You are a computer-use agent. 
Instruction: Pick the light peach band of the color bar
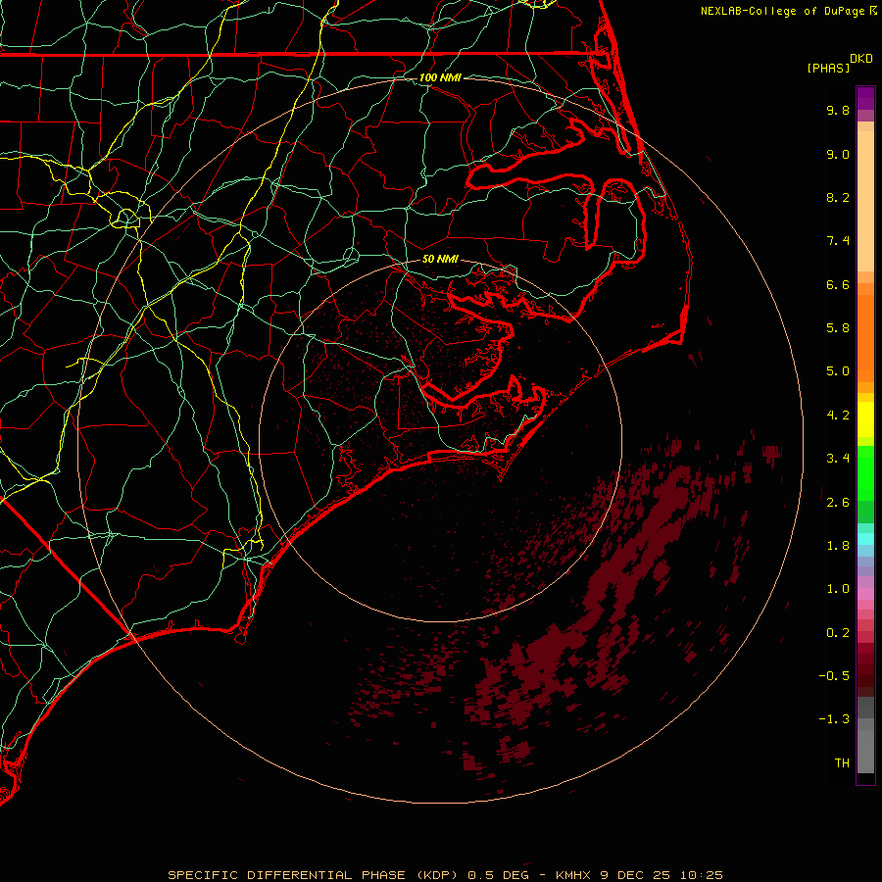pos(865,201)
